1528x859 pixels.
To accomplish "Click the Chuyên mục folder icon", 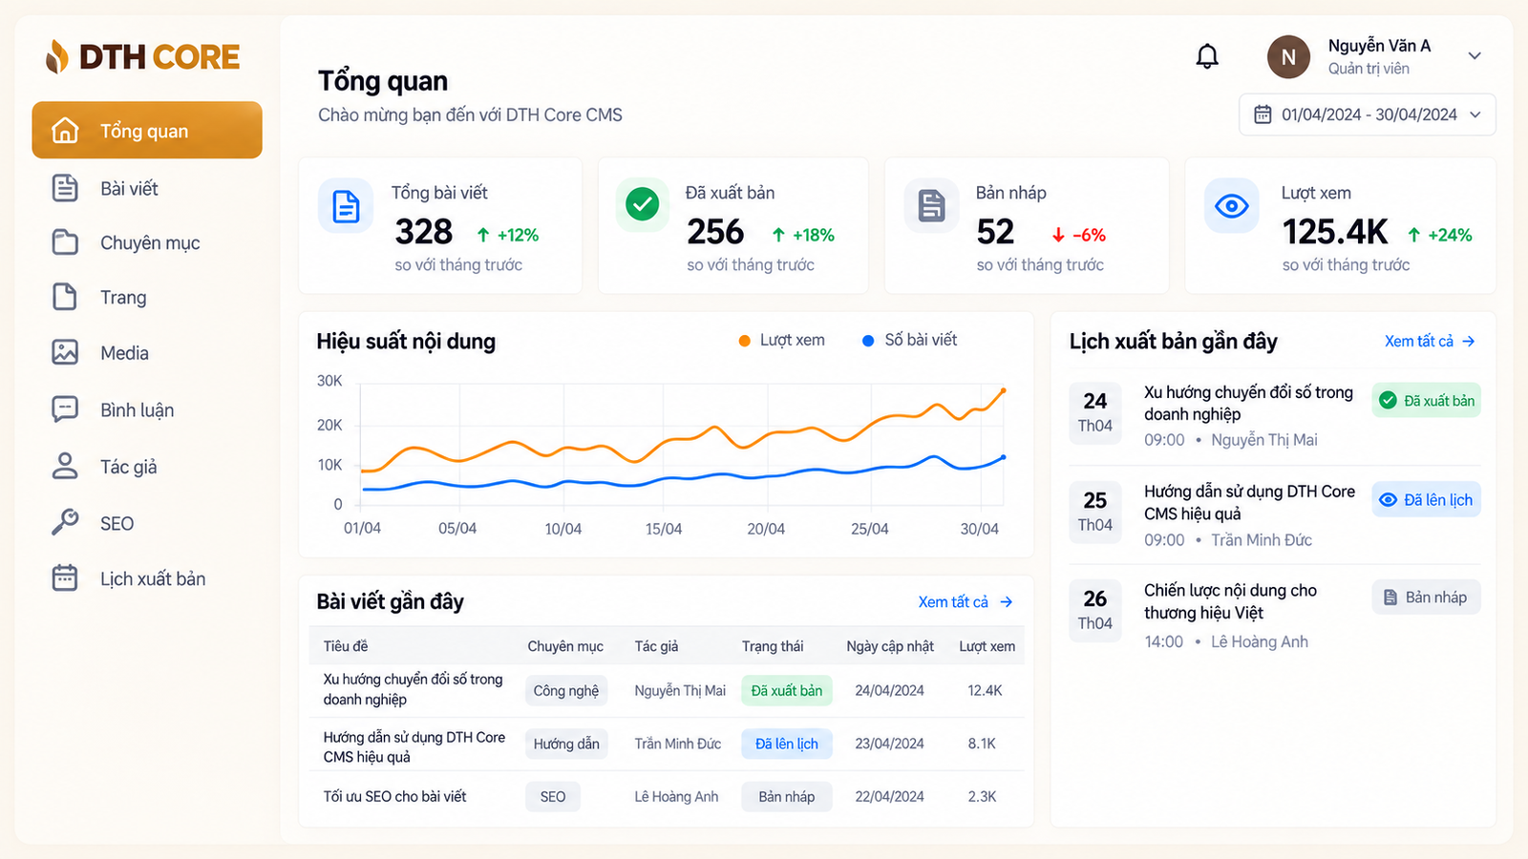I will click(x=65, y=242).
